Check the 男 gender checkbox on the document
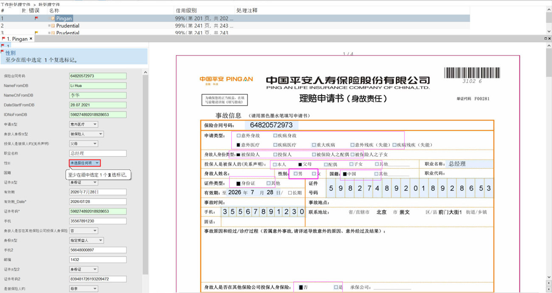The image size is (552, 293). (296, 174)
